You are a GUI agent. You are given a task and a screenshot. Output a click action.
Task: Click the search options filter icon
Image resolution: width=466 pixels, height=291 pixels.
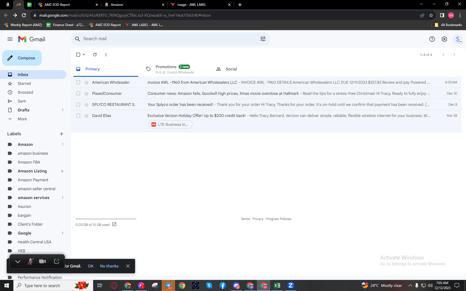point(263,39)
